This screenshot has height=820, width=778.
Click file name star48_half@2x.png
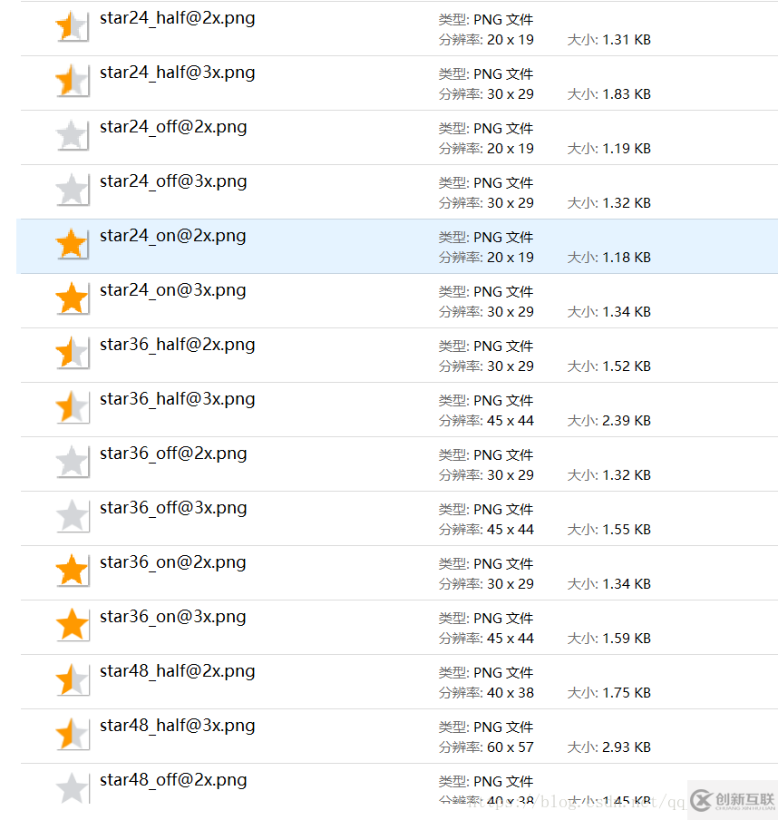click(x=177, y=671)
